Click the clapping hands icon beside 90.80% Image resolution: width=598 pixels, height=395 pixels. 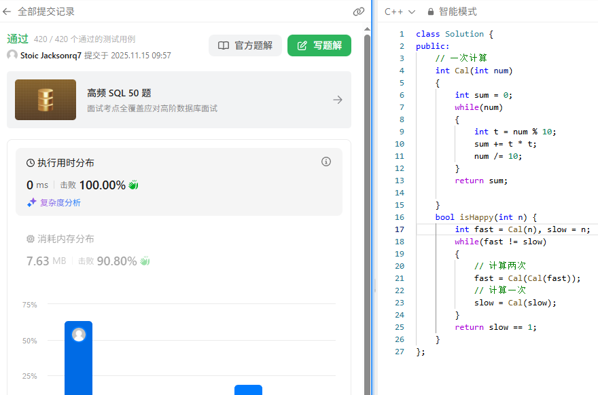(x=145, y=261)
